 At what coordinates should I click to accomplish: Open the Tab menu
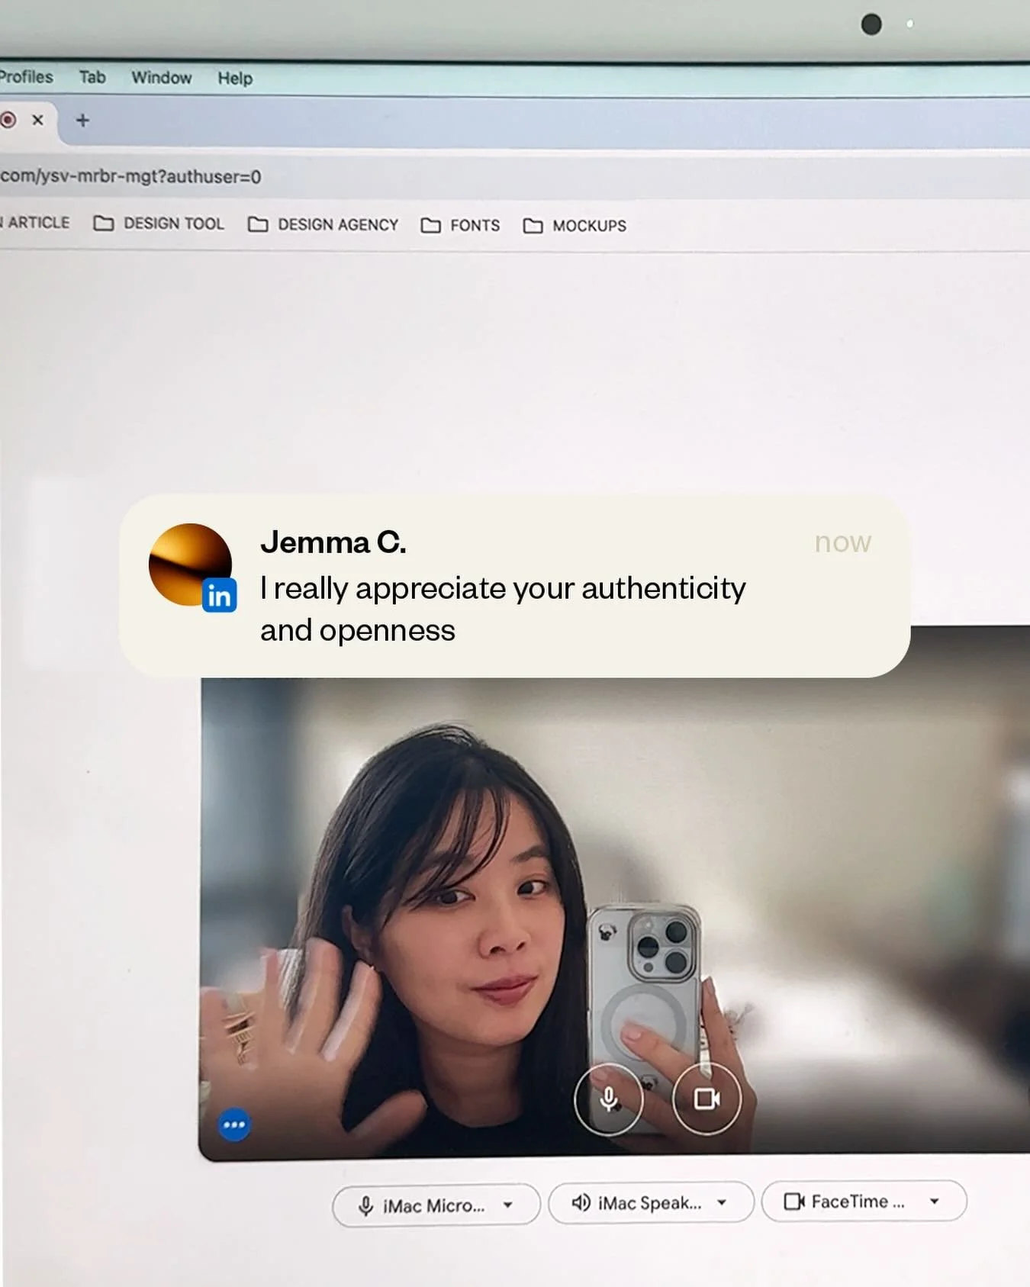92,77
